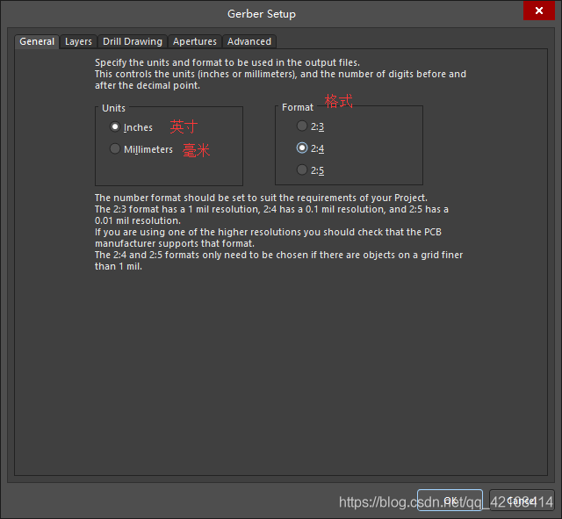Select the 2:4 format radio circle
This screenshot has width=562, height=519.
302,148
